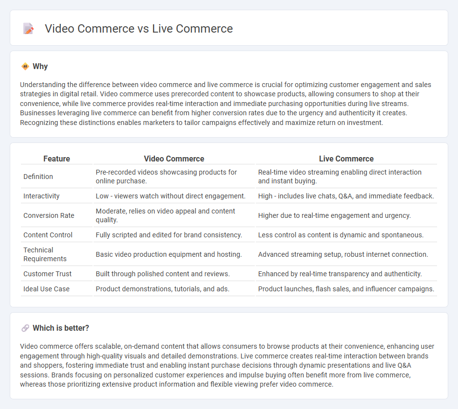Click the 'Live Commerce' column header
This screenshot has width=458, height=409.
346,159
